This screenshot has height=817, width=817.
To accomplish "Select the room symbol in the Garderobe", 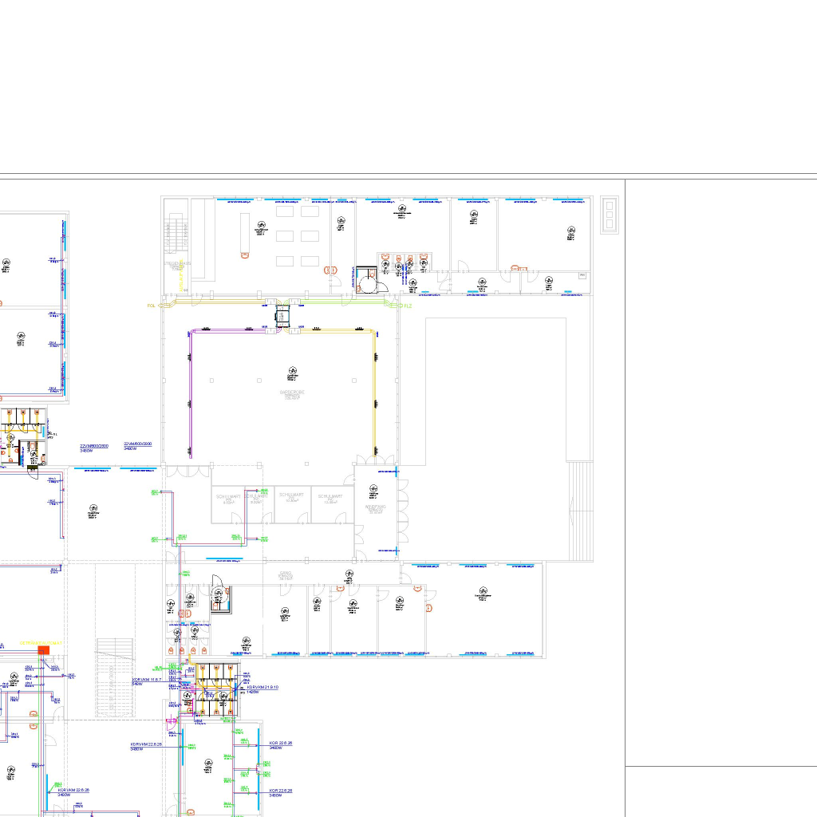I will (293, 370).
